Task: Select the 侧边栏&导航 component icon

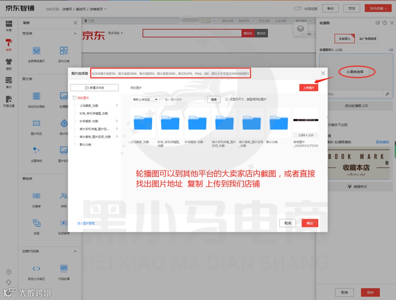Action: click(x=36, y=96)
